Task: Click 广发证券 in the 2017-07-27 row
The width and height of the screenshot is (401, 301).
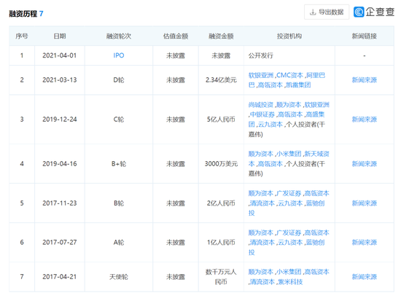Action: pyautogui.click(x=289, y=232)
